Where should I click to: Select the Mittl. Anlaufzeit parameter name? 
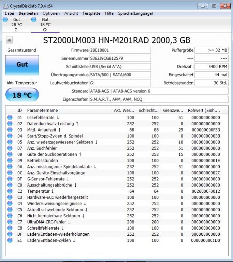(44, 130)
